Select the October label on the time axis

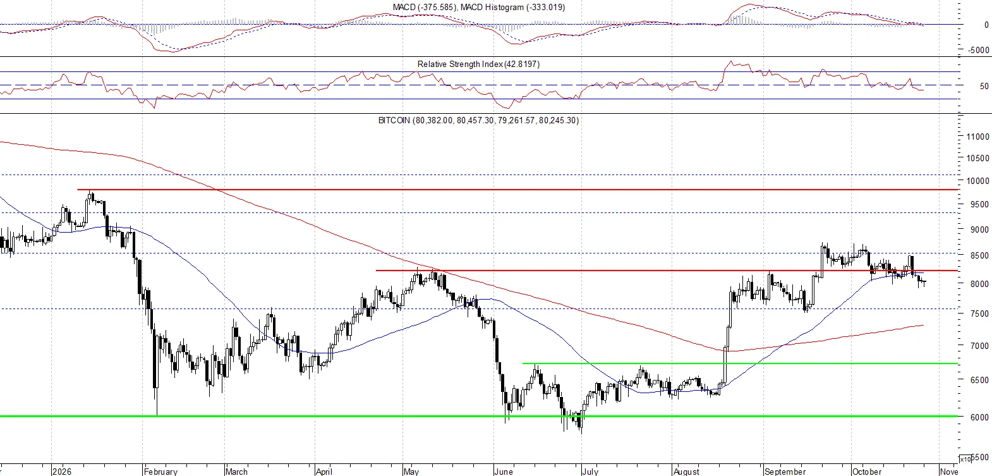coord(867,472)
